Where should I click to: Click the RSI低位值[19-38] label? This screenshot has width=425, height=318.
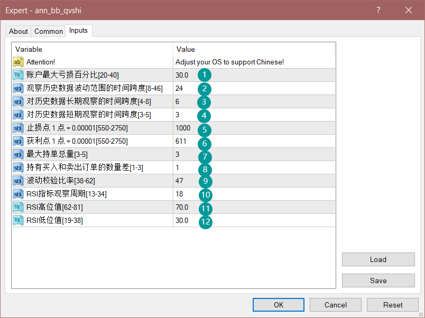click(x=54, y=220)
